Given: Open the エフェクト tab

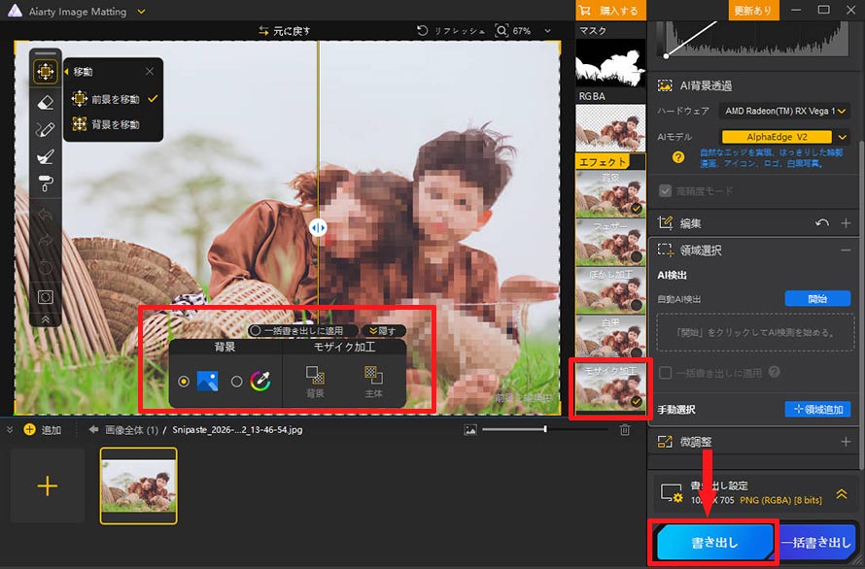Looking at the screenshot, I should coord(603,161).
